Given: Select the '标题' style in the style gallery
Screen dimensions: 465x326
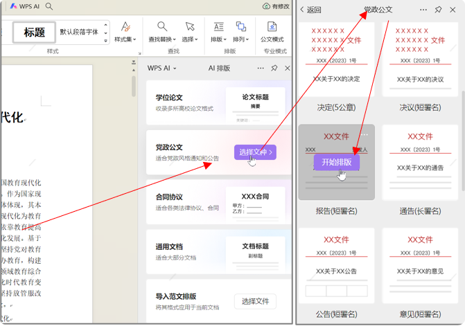Looking at the screenshot, I should pos(35,32).
